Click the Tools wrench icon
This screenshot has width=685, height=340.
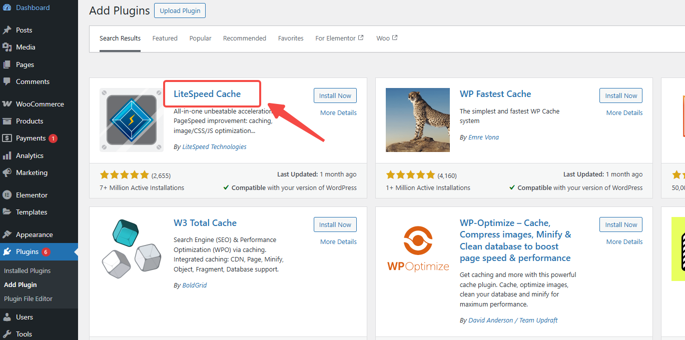click(x=7, y=334)
